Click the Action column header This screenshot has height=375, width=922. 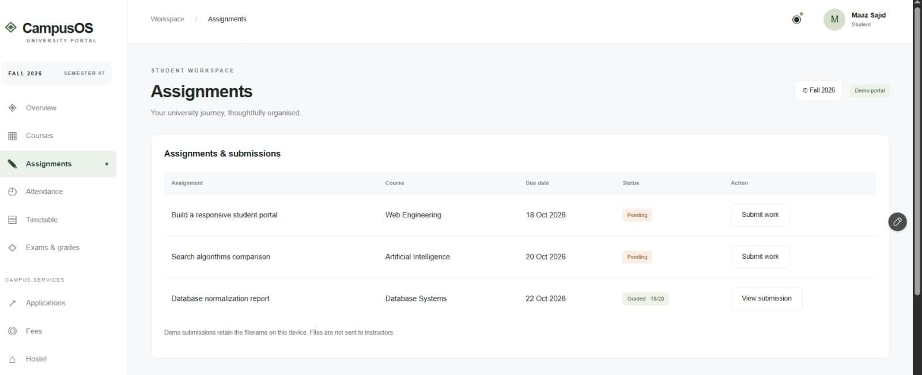739,183
